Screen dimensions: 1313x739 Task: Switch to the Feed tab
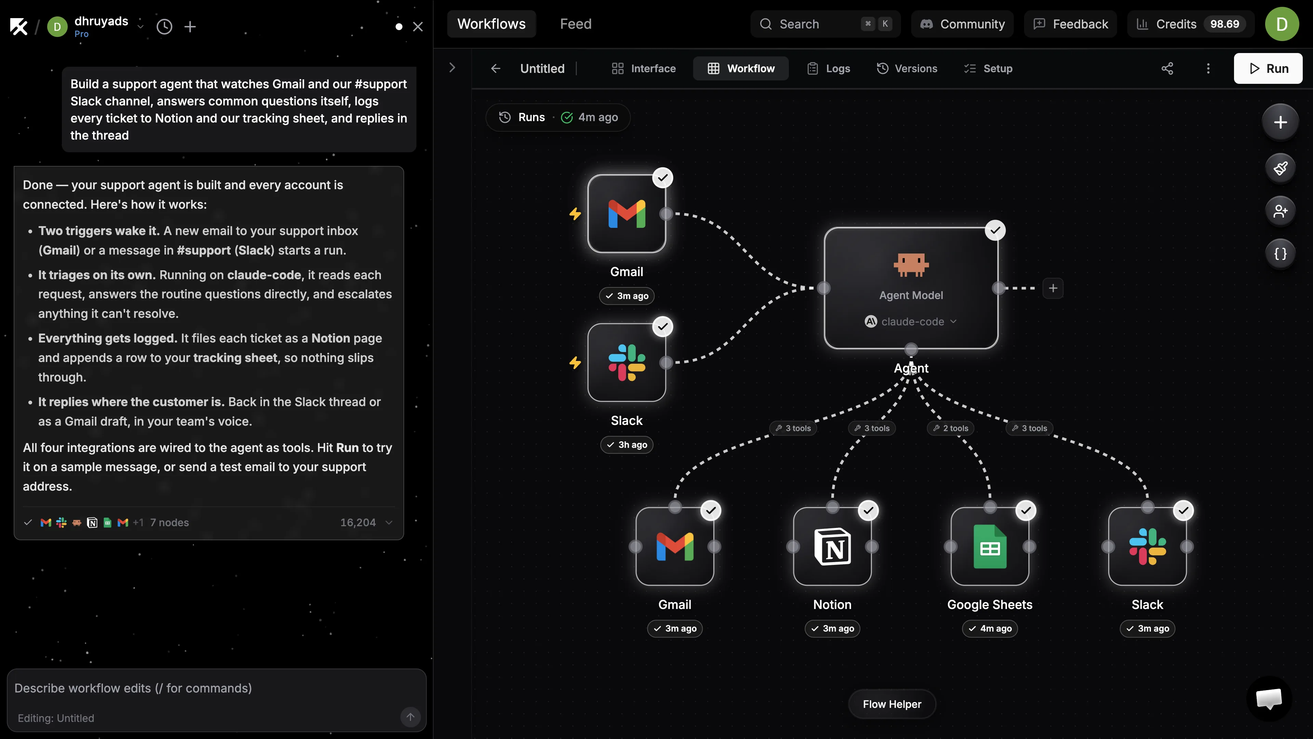(x=575, y=24)
